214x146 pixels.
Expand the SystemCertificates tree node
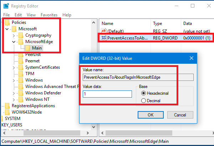point(14,67)
